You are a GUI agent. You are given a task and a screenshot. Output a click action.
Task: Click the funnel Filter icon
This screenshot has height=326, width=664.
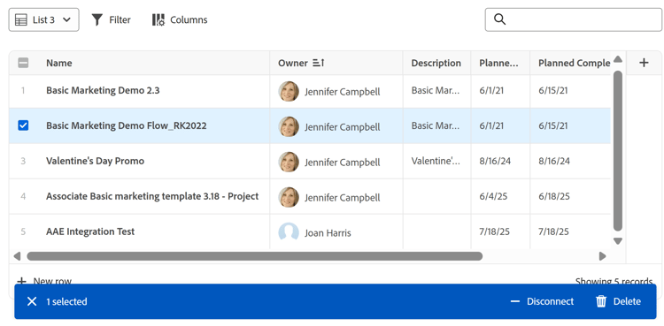97,19
